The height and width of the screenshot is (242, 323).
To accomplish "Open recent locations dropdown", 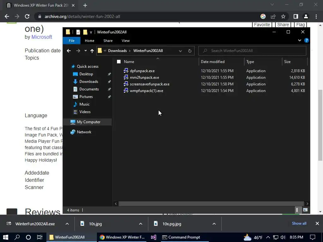I will click(x=85, y=51).
